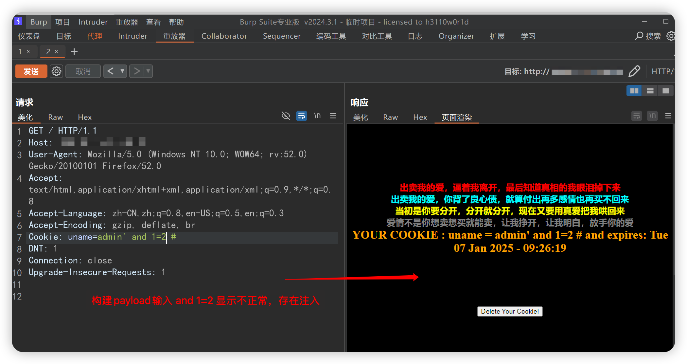
Task: Toggle word wrap in the request editor
Action: tap(301, 116)
